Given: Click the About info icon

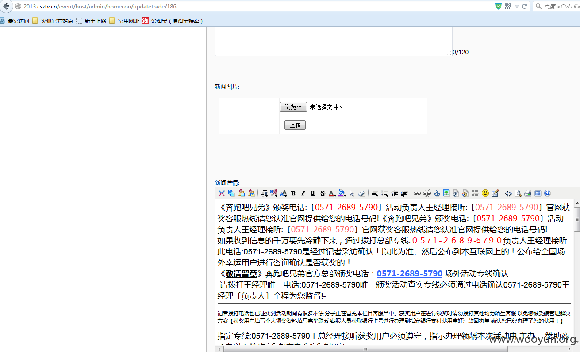Looking at the screenshot, I should pos(547,193).
